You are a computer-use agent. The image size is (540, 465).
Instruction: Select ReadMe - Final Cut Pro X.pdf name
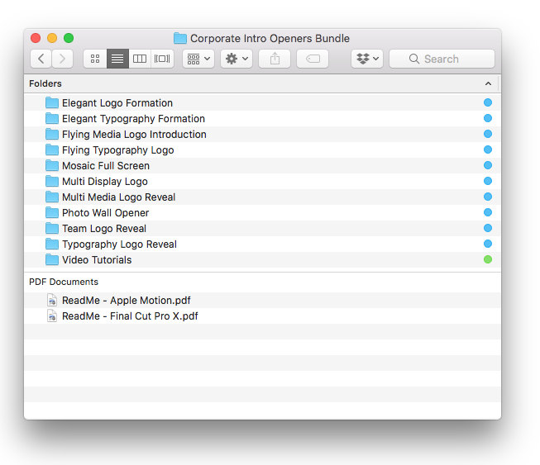pos(130,316)
